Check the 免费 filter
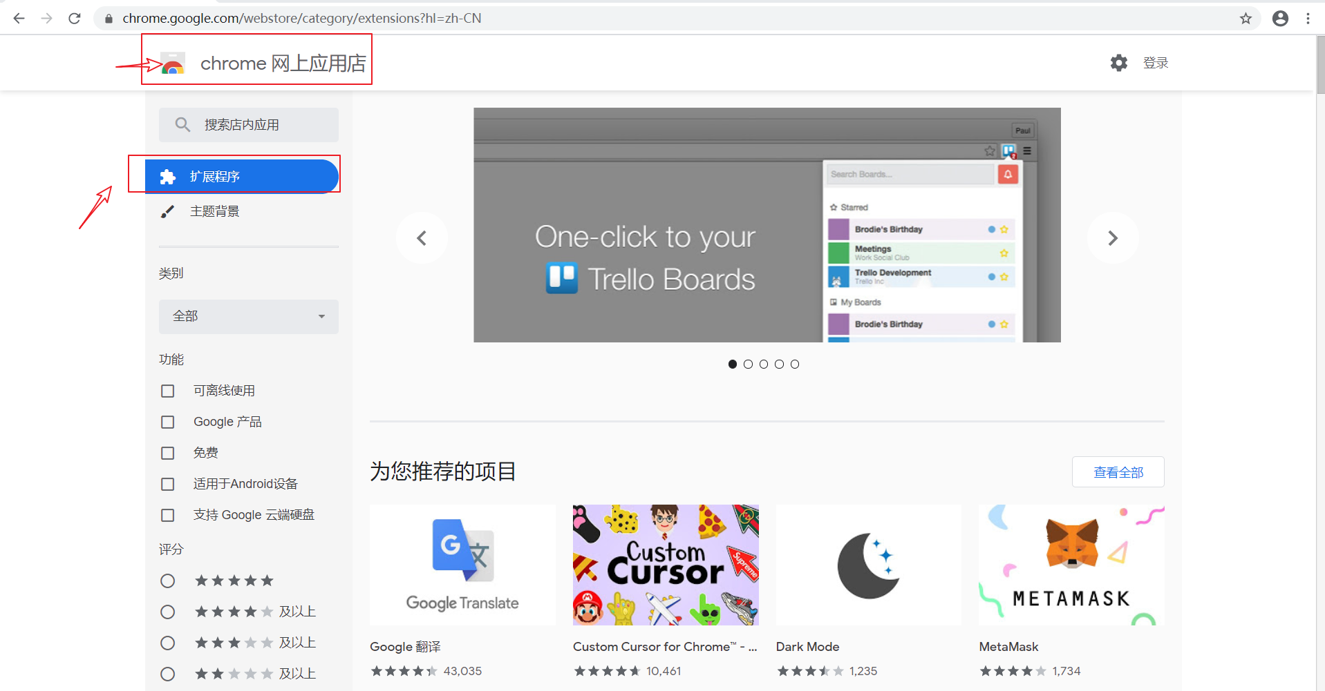 pyautogui.click(x=167, y=453)
